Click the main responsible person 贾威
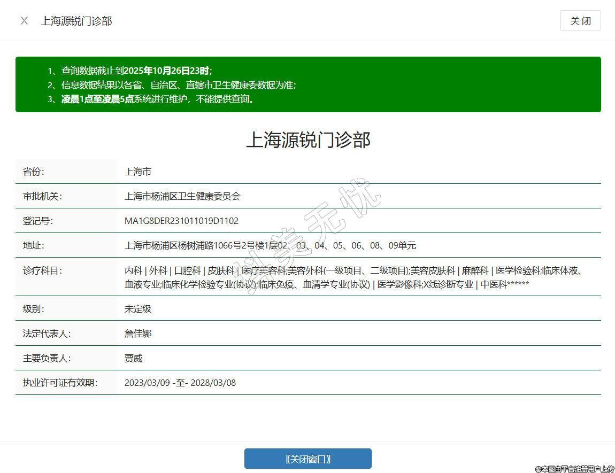This screenshot has width=615, height=473. (134, 358)
